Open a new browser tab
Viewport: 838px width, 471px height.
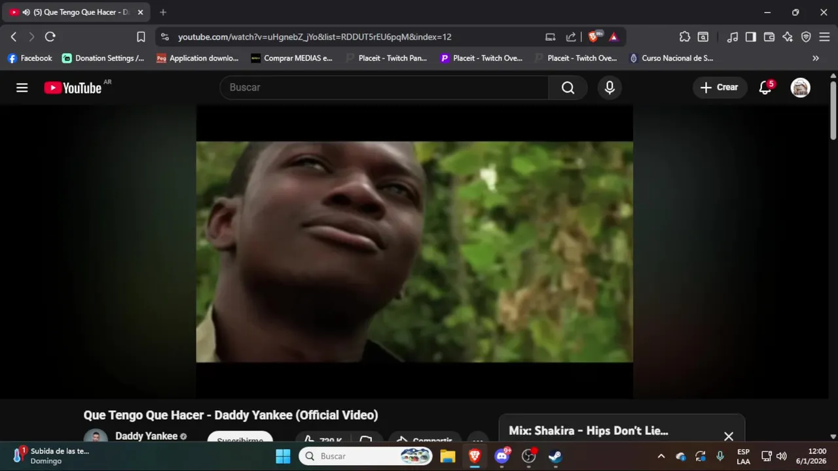point(163,12)
